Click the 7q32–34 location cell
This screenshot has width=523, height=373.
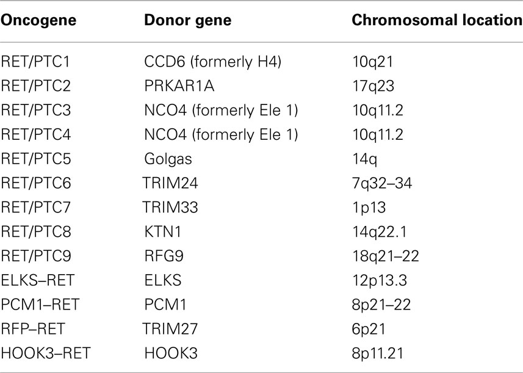(382, 184)
